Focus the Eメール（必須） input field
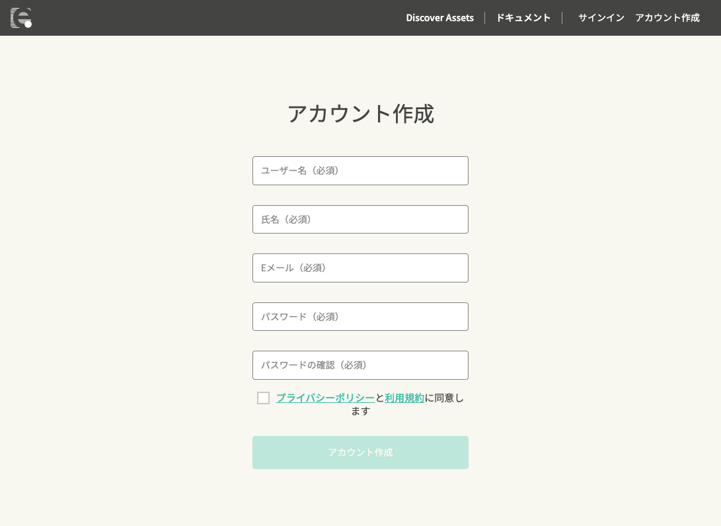 [x=361, y=268]
